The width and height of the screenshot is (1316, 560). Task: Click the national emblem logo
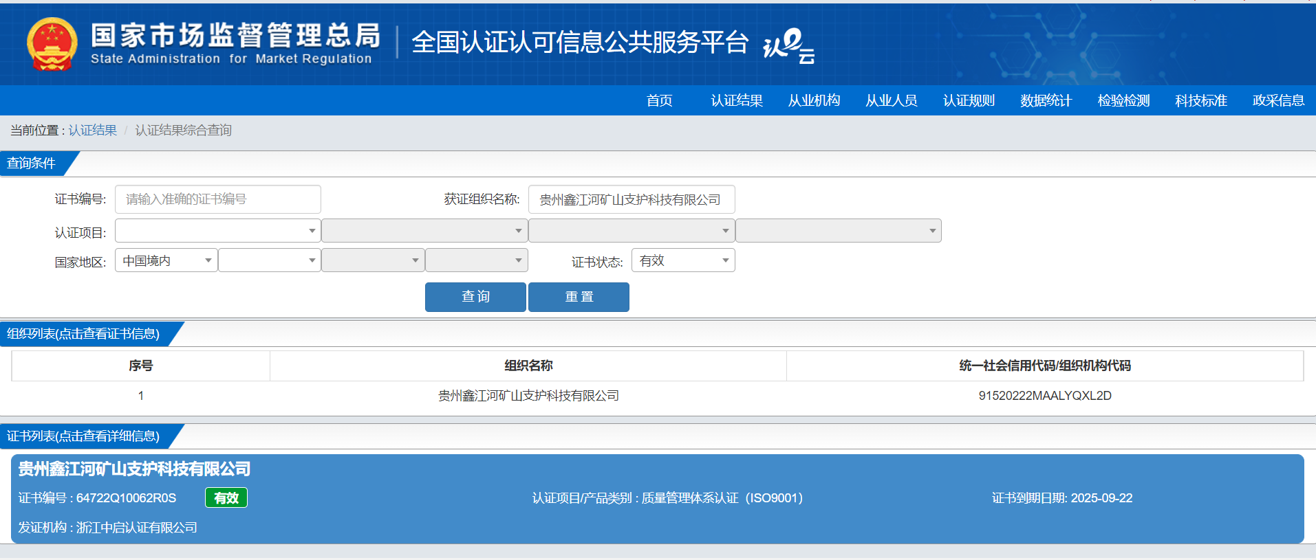pos(52,44)
